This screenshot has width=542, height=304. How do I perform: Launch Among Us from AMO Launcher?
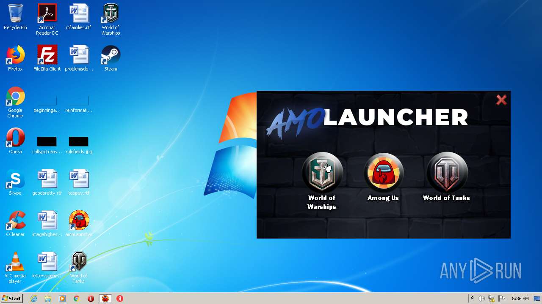coord(384,172)
